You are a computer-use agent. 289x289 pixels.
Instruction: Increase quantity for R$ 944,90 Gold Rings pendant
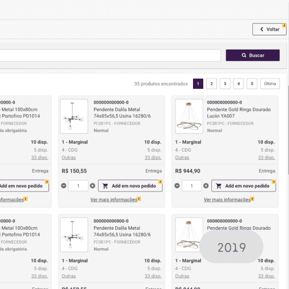pos(206,186)
